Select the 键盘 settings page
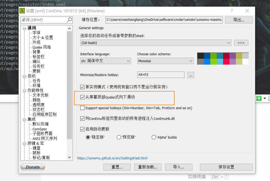Image resolution: width=270 pixels, height=181 pixels. click(36, 148)
